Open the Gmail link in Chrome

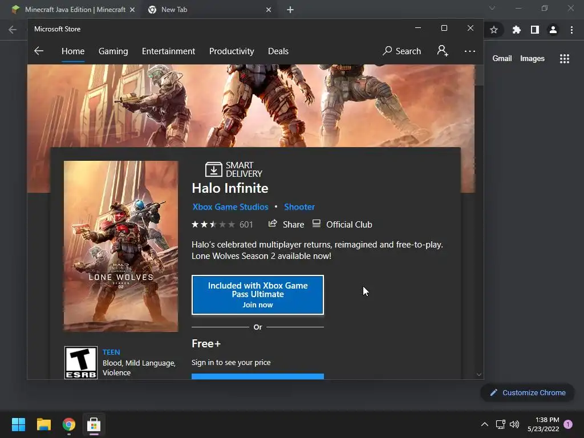tap(502, 59)
